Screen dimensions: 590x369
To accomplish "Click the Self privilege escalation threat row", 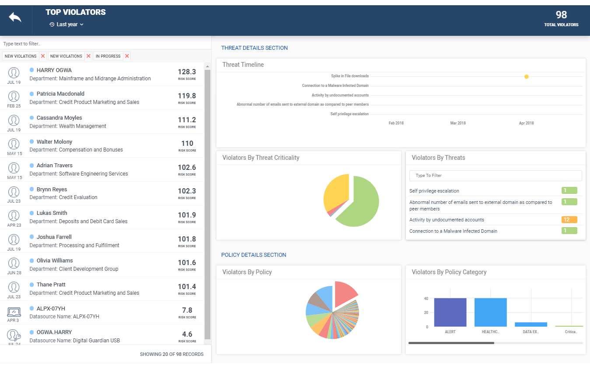I will coord(496,191).
